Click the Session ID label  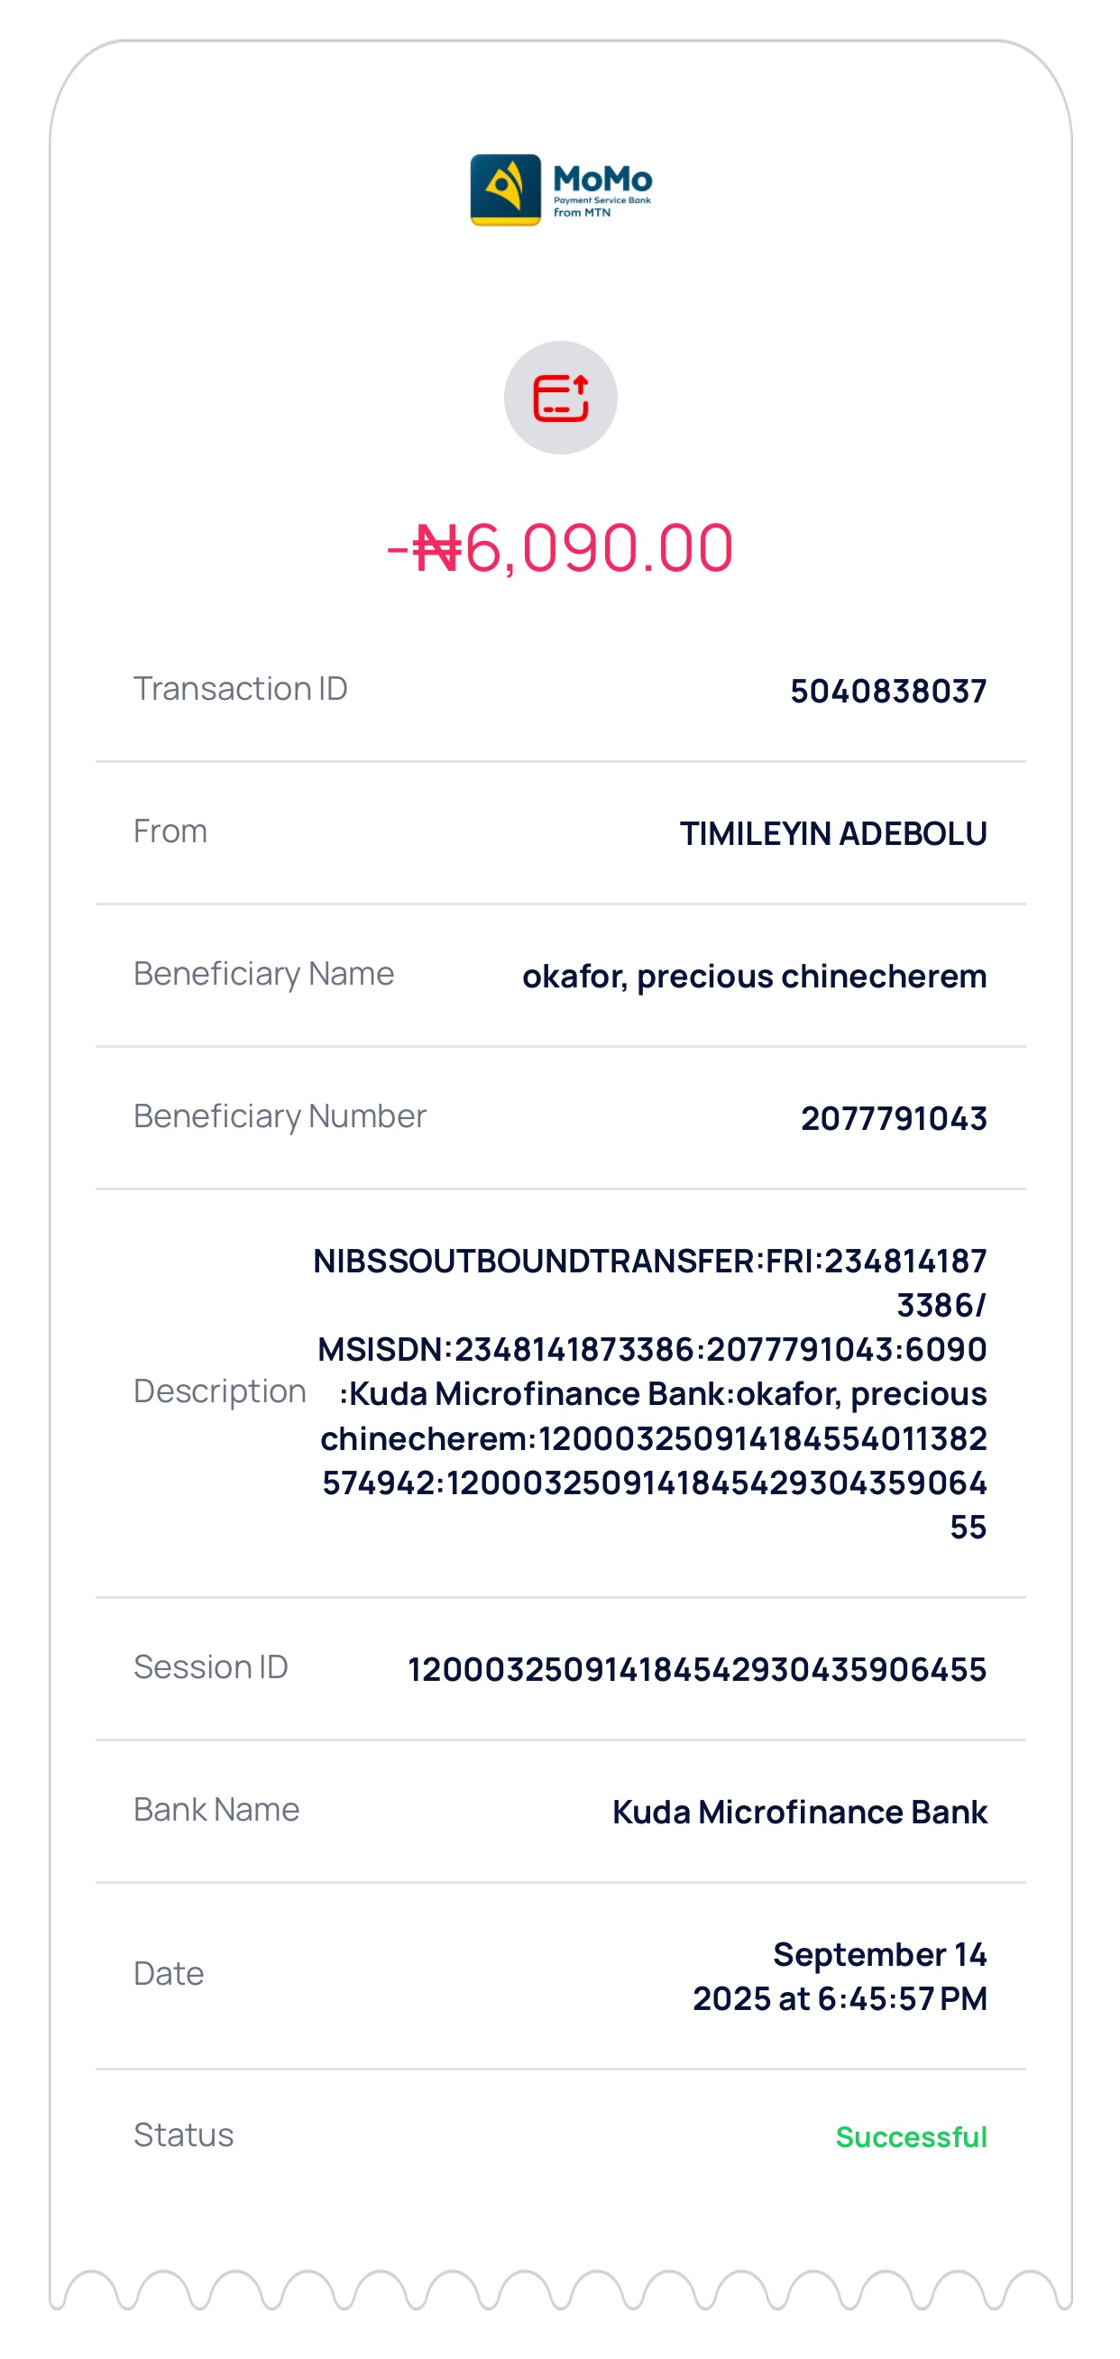coord(211,1666)
